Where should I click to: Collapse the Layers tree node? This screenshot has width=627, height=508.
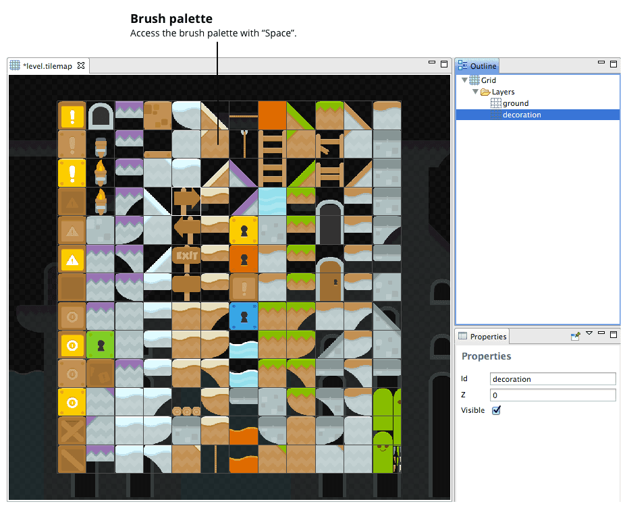pos(474,91)
